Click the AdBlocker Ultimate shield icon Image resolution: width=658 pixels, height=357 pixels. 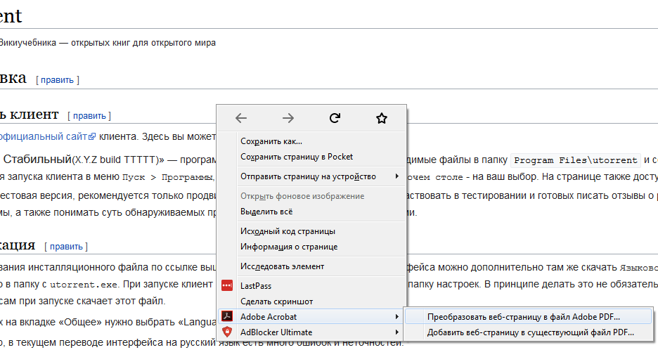pos(227,332)
